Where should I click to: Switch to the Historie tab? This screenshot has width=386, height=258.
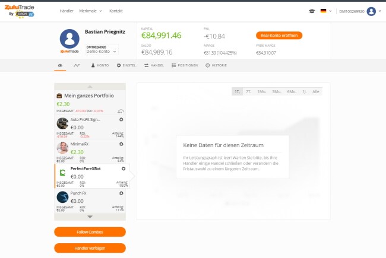216,65
